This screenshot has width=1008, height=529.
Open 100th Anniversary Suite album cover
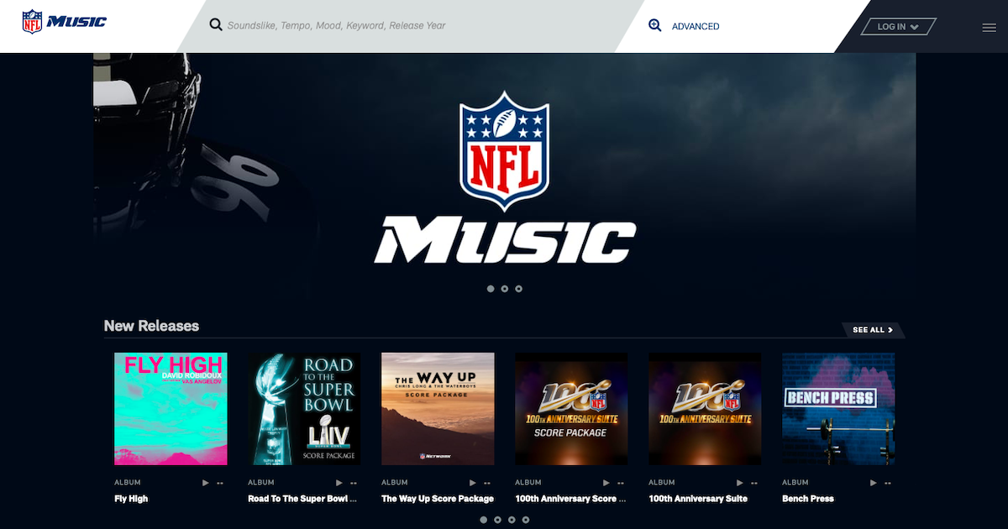coord(705,409)
